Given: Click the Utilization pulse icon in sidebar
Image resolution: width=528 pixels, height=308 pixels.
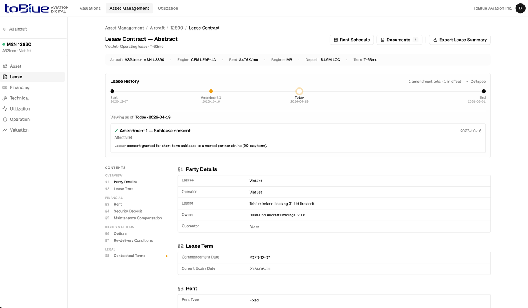Looking at the screenshot, I should (x=5, y=109).
